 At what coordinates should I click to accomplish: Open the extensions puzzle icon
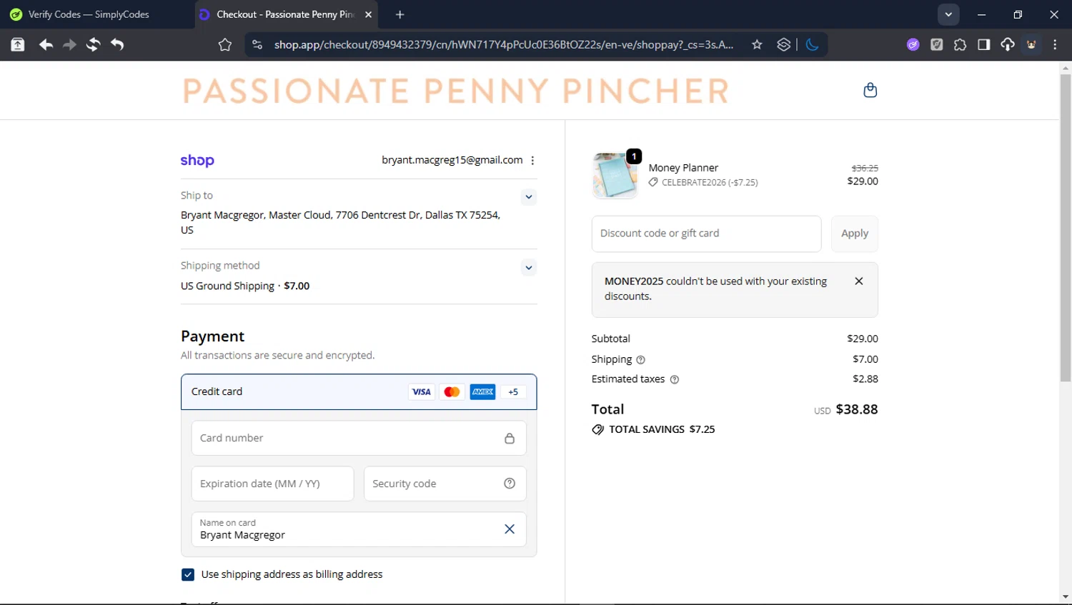click(x=960, y=45)
